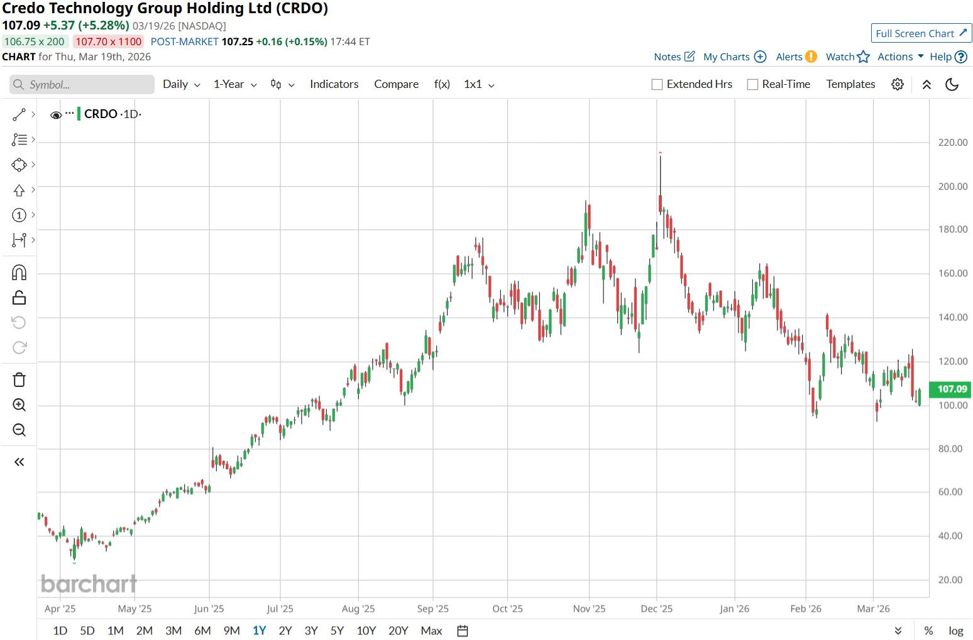Collapse the header with double chevron

pyautogui.click(x=926, y=84)
